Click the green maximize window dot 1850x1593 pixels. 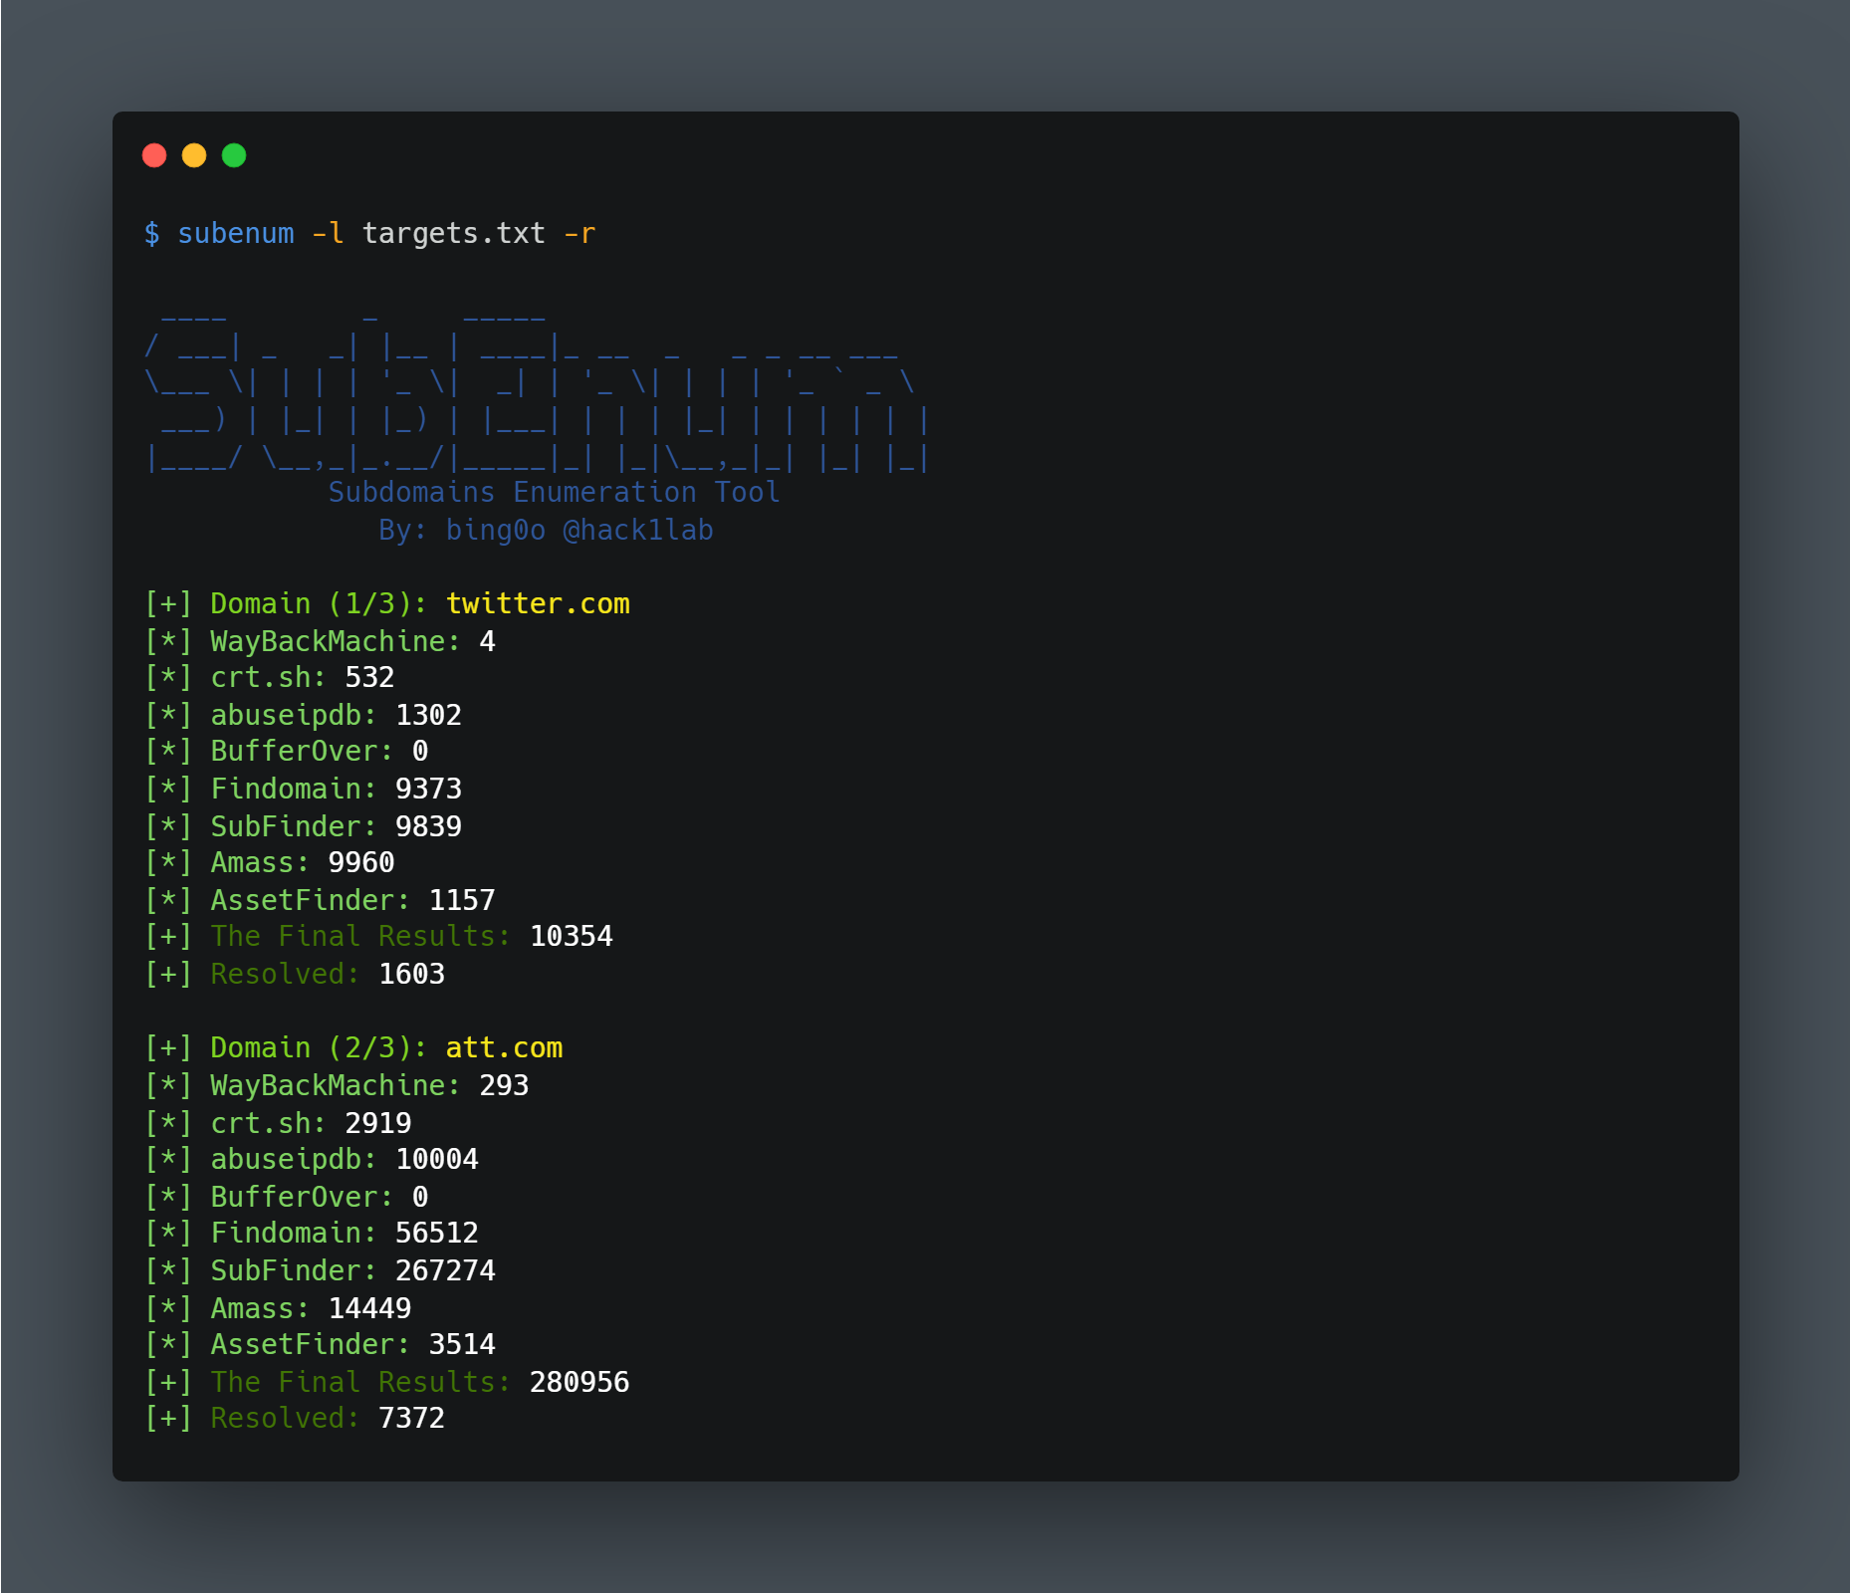click(x=234, y=155)
